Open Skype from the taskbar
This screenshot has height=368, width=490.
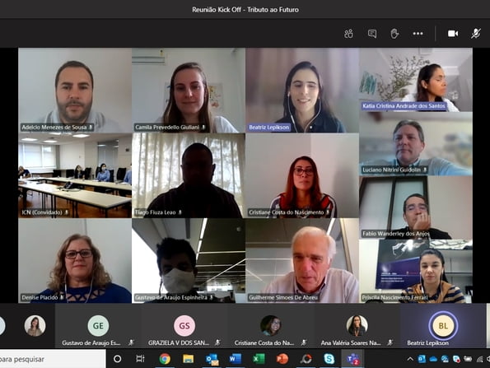[x=329, y=359]
